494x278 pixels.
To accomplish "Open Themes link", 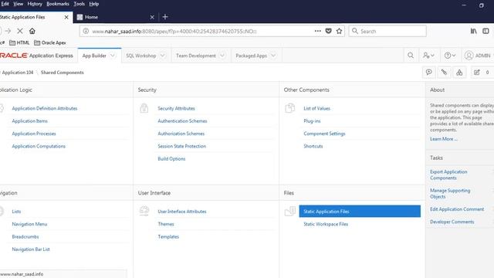I will coord(166,224).
